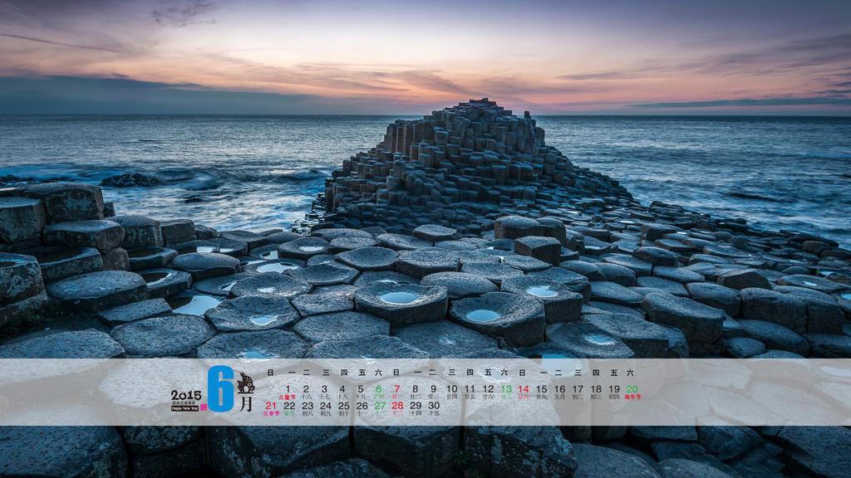Click date 10 in the calendar
This screenshot has height=478, width=851.
pos(451,389)
